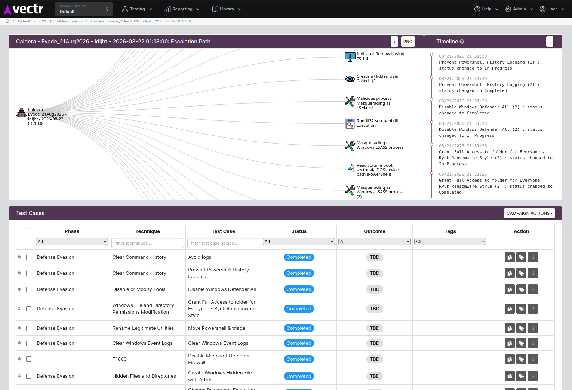Export escalation path as PNG
This screenshot has height=390, width=572.
coord(408,42)
